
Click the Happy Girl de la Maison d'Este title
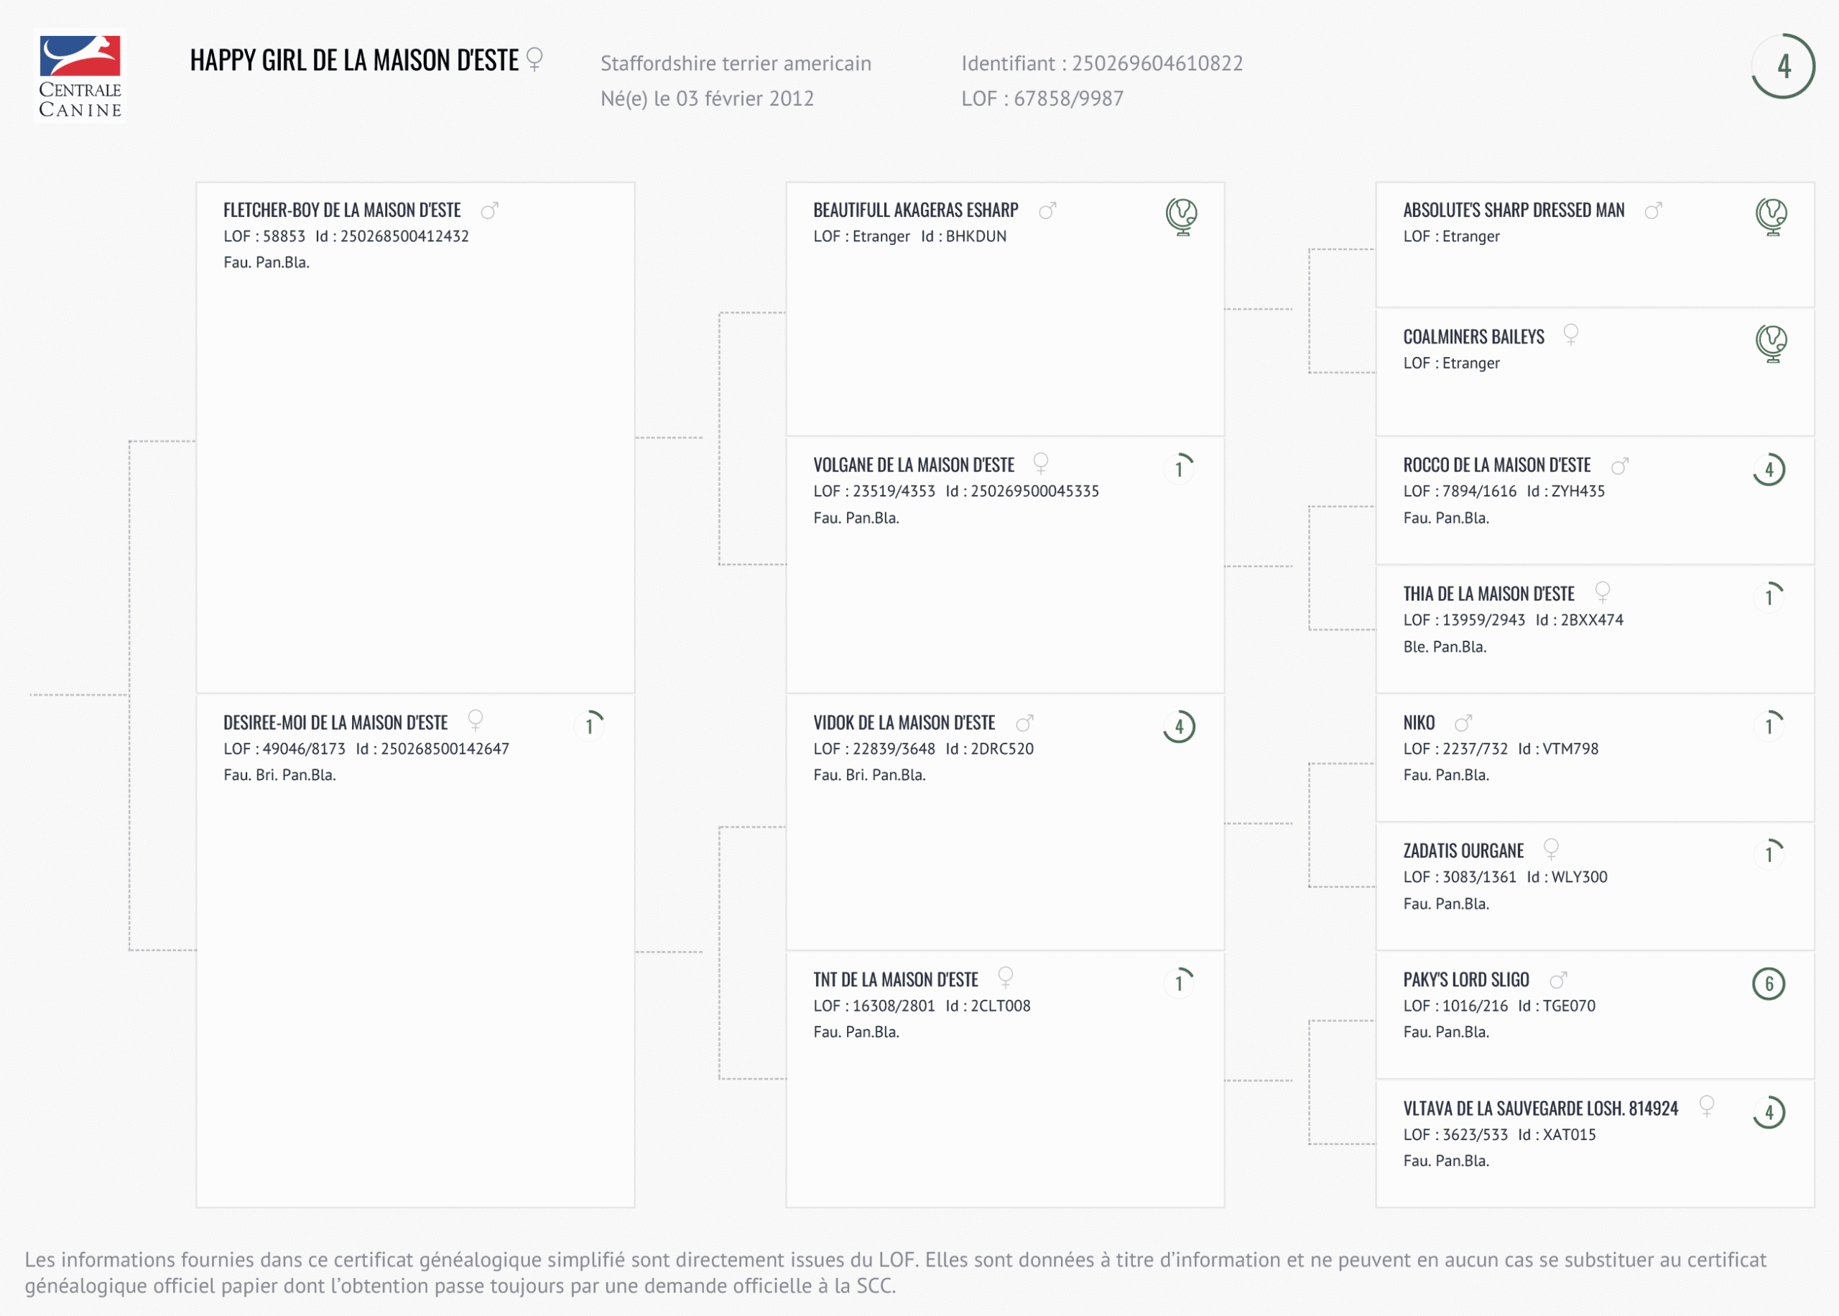[354, 61]
